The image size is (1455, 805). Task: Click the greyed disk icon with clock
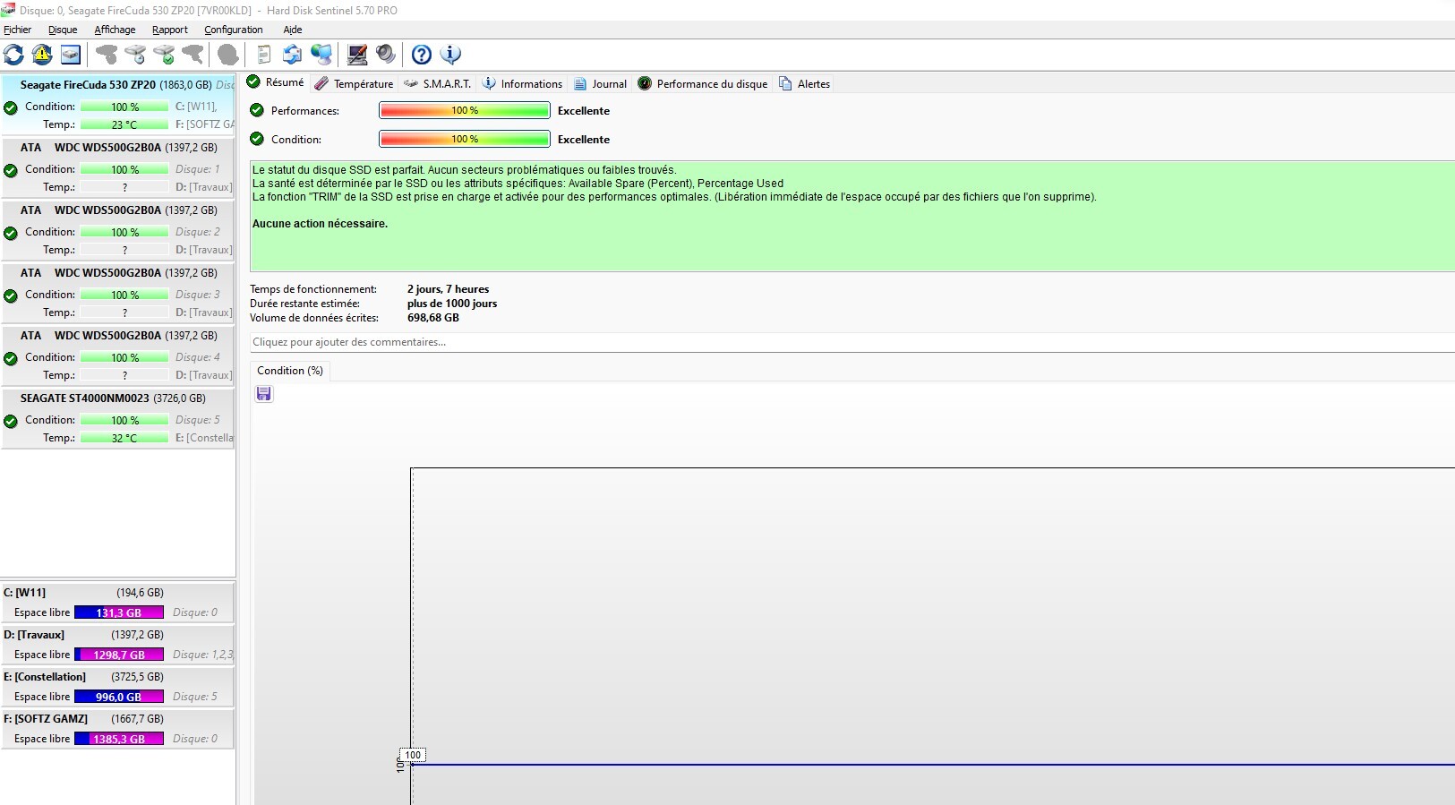click(135, 55)
